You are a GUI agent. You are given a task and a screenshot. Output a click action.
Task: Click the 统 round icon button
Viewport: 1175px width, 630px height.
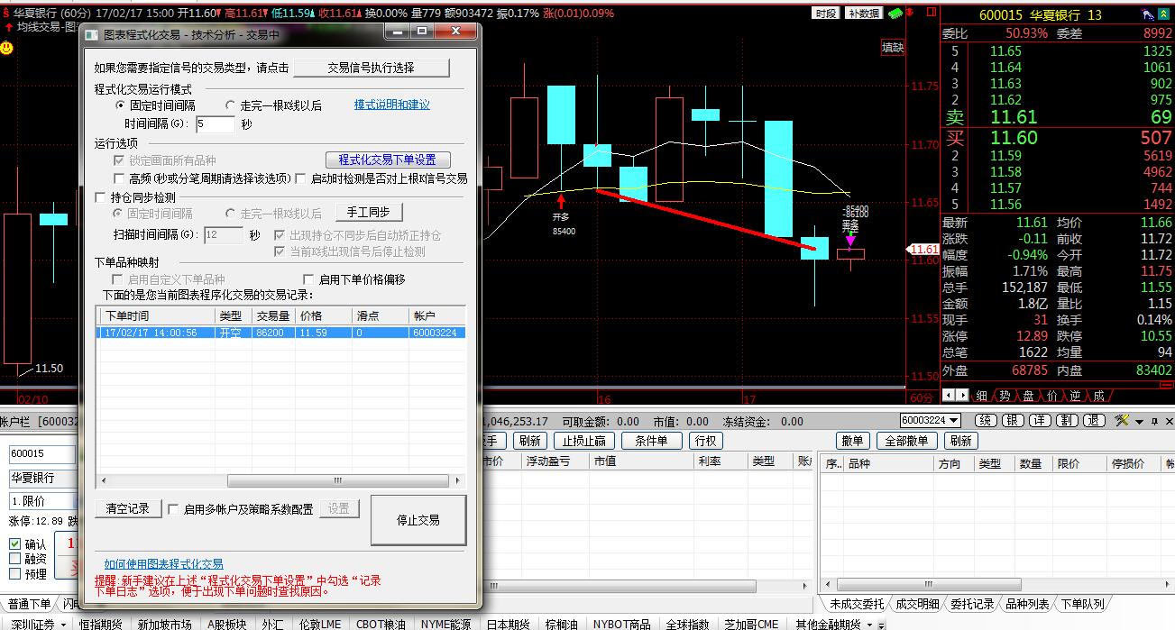tap(986, 421)
